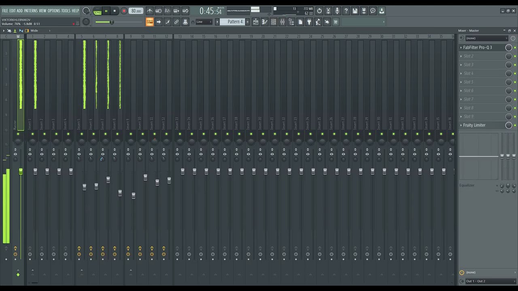
Task: Open the plugin picker plug icon
Action: 309,22
